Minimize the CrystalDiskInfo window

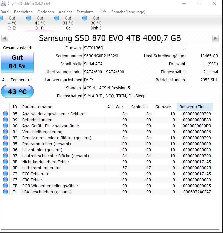tap(184, 3)
